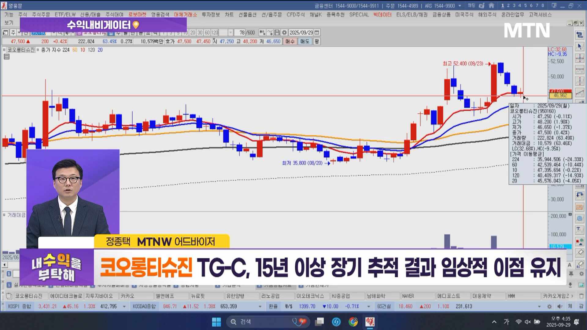Select the vertical line drawing tool
Image resolution: width=587 pixels, height=330 pixels.
[x=580, y=81]
